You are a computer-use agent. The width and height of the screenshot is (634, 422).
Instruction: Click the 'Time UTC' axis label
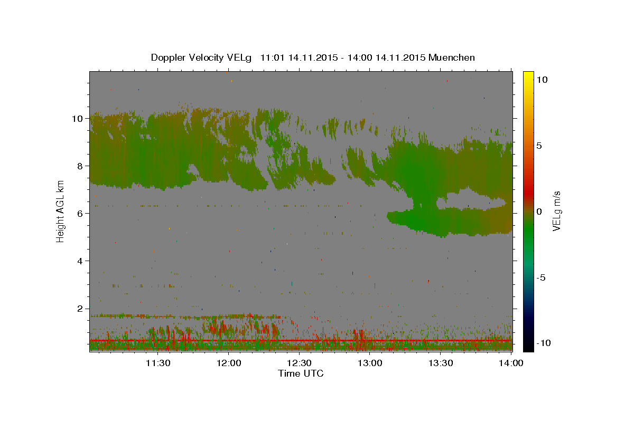coord(301,373)
